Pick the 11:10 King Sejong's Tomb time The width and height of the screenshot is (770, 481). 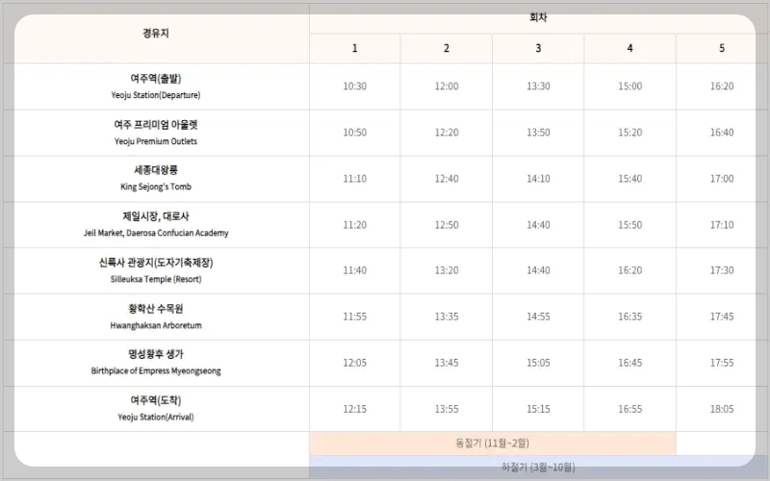354,179
